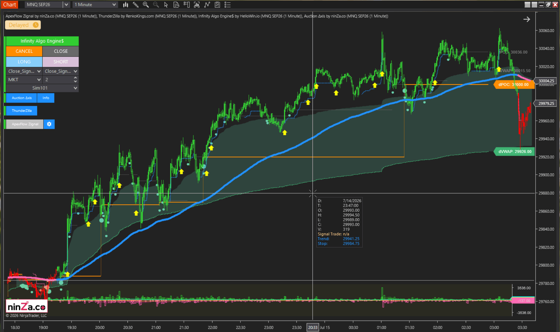The width and height of the screenshot is (560, 332).
Task: Open the MKT order type dropdown
Action: pos(24,80)
